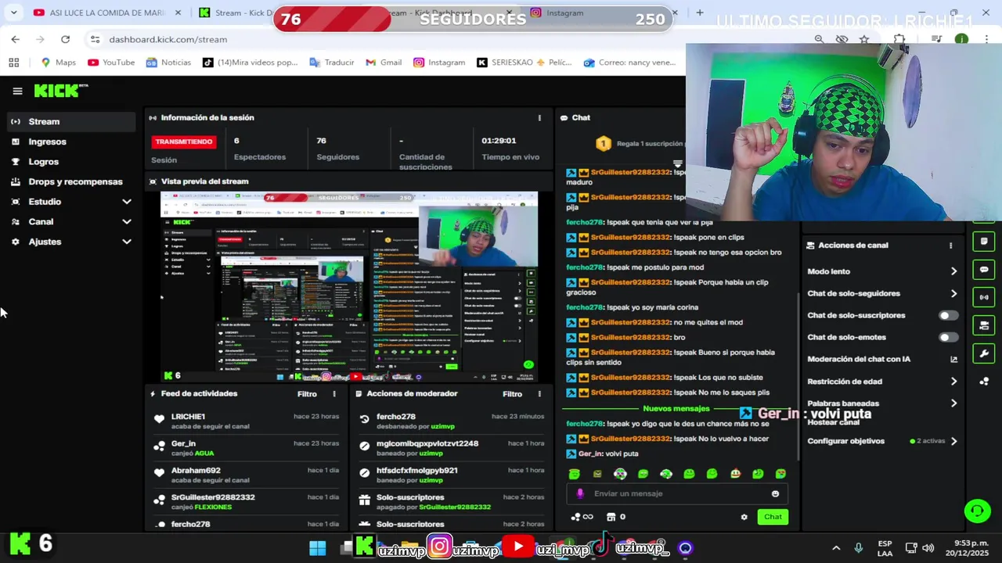The width and height of the screenshot is (1002, 563).
Task: Expand the Estudio sidebar section
Action: 126,202
